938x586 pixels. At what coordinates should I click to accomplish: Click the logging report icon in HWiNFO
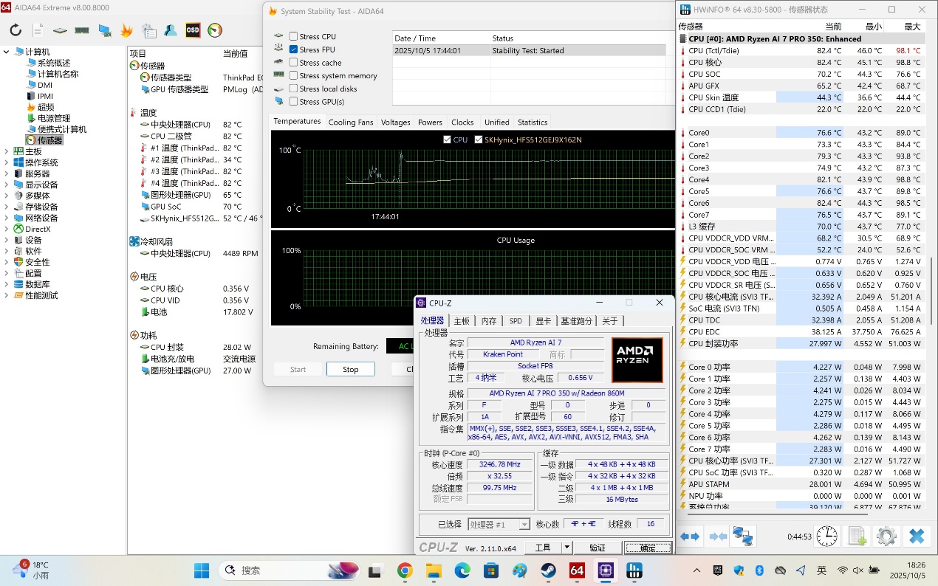click(x=856, y=536)
